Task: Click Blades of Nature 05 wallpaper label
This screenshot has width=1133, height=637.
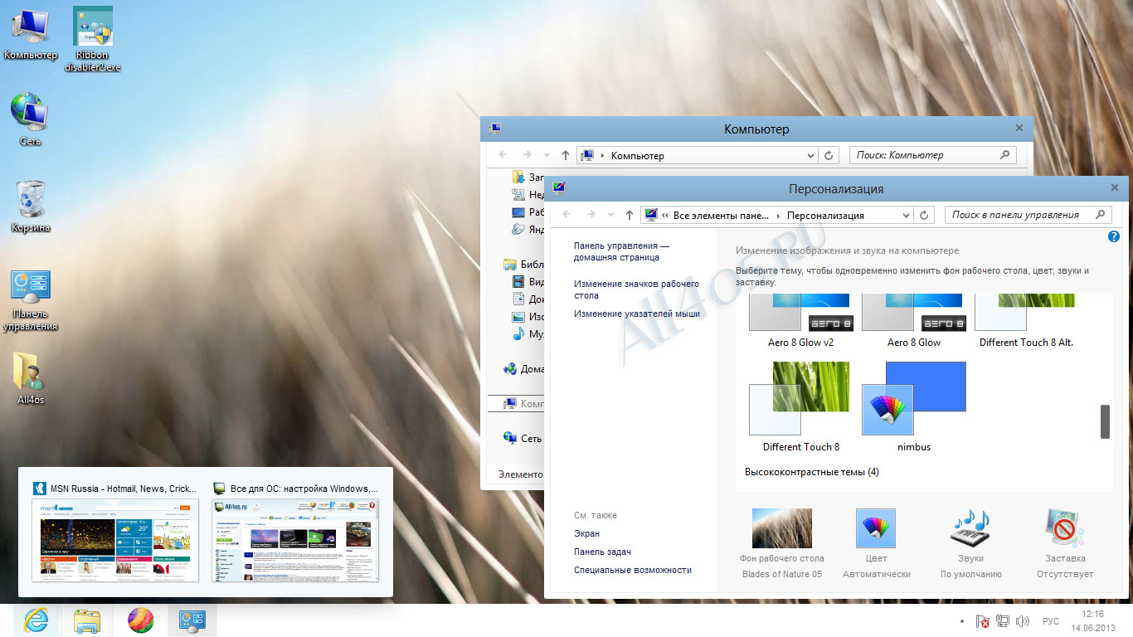Action: click(781, 574)
